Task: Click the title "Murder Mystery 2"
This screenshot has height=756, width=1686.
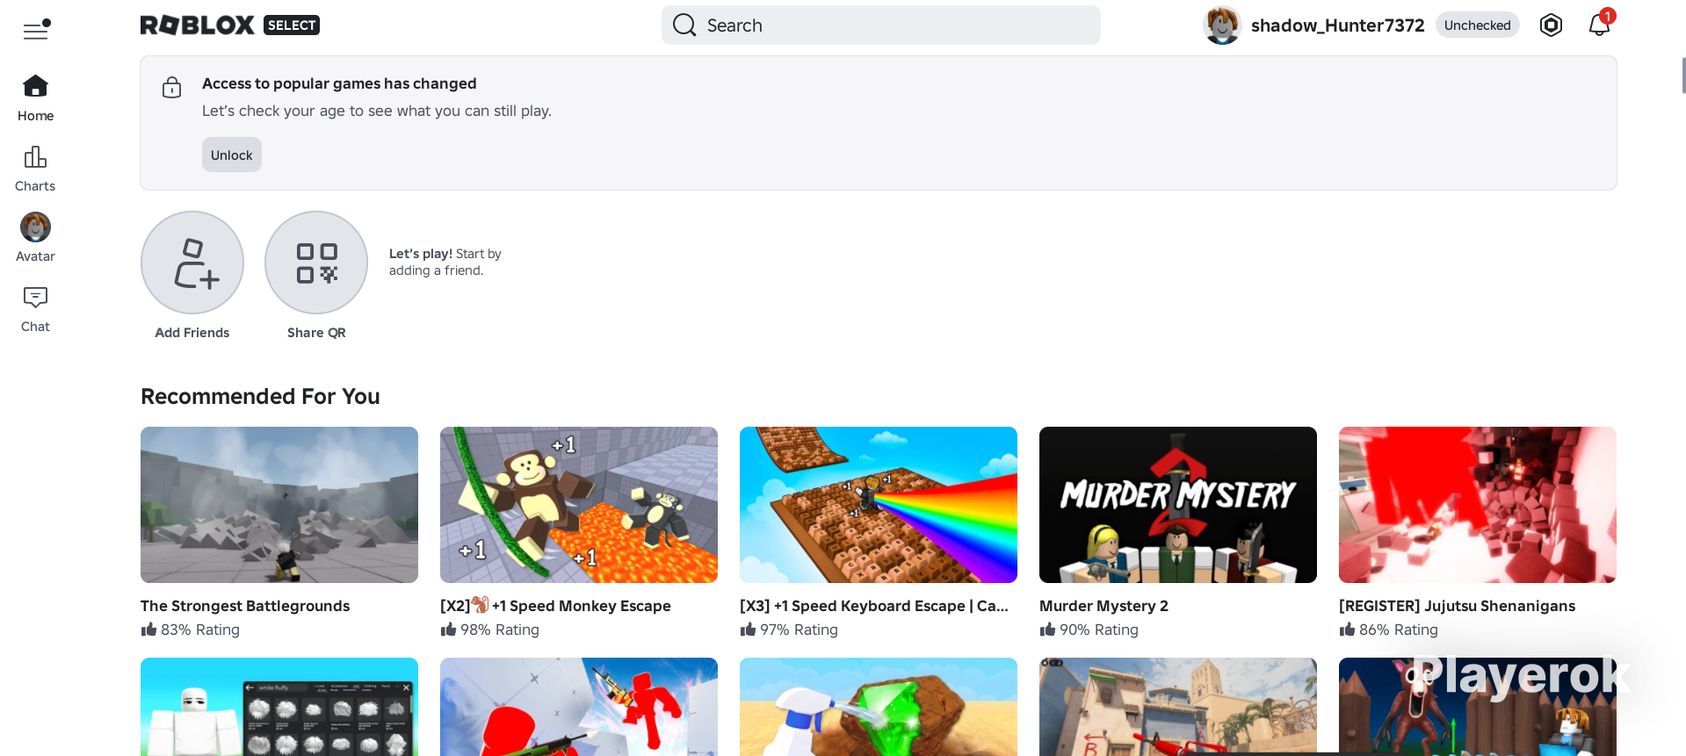Action: click(1103, 606)
